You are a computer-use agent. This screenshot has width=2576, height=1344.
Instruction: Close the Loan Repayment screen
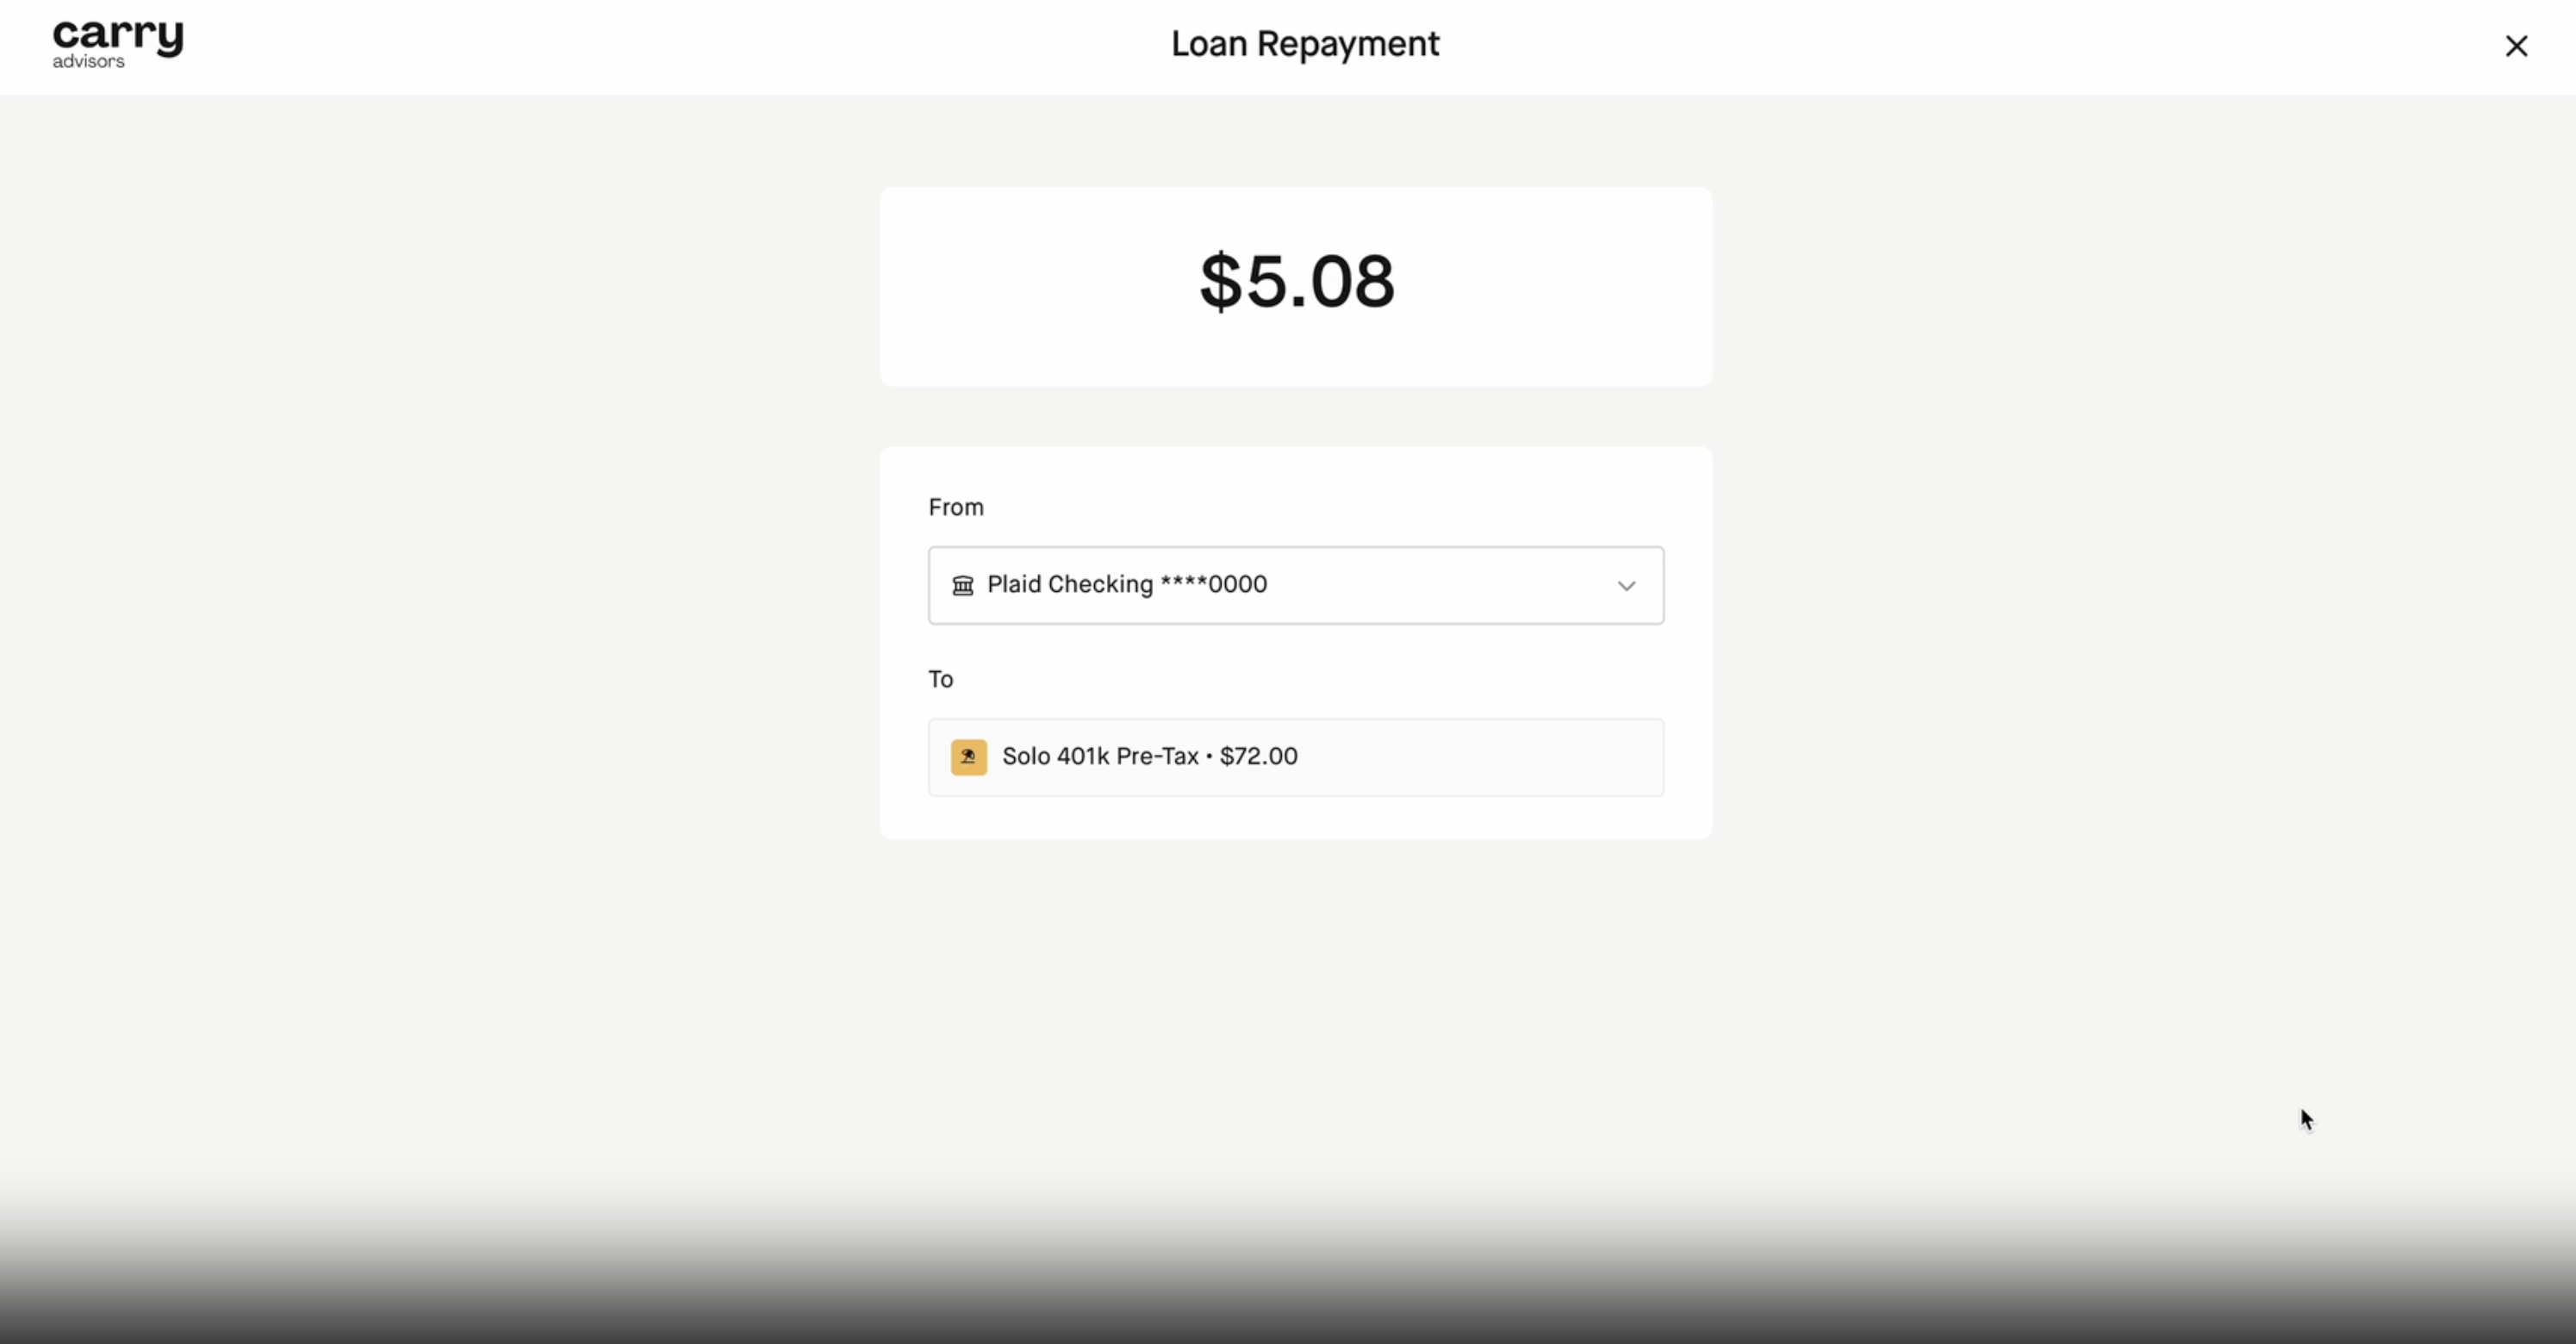point(2516,46)
